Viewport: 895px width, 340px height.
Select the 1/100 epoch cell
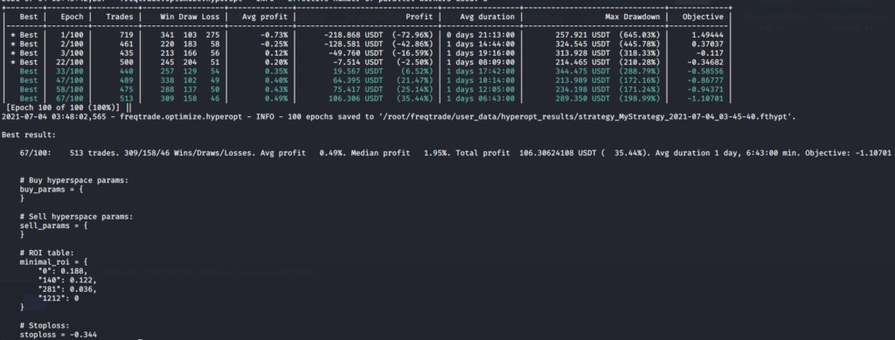[x=74, y=34]
